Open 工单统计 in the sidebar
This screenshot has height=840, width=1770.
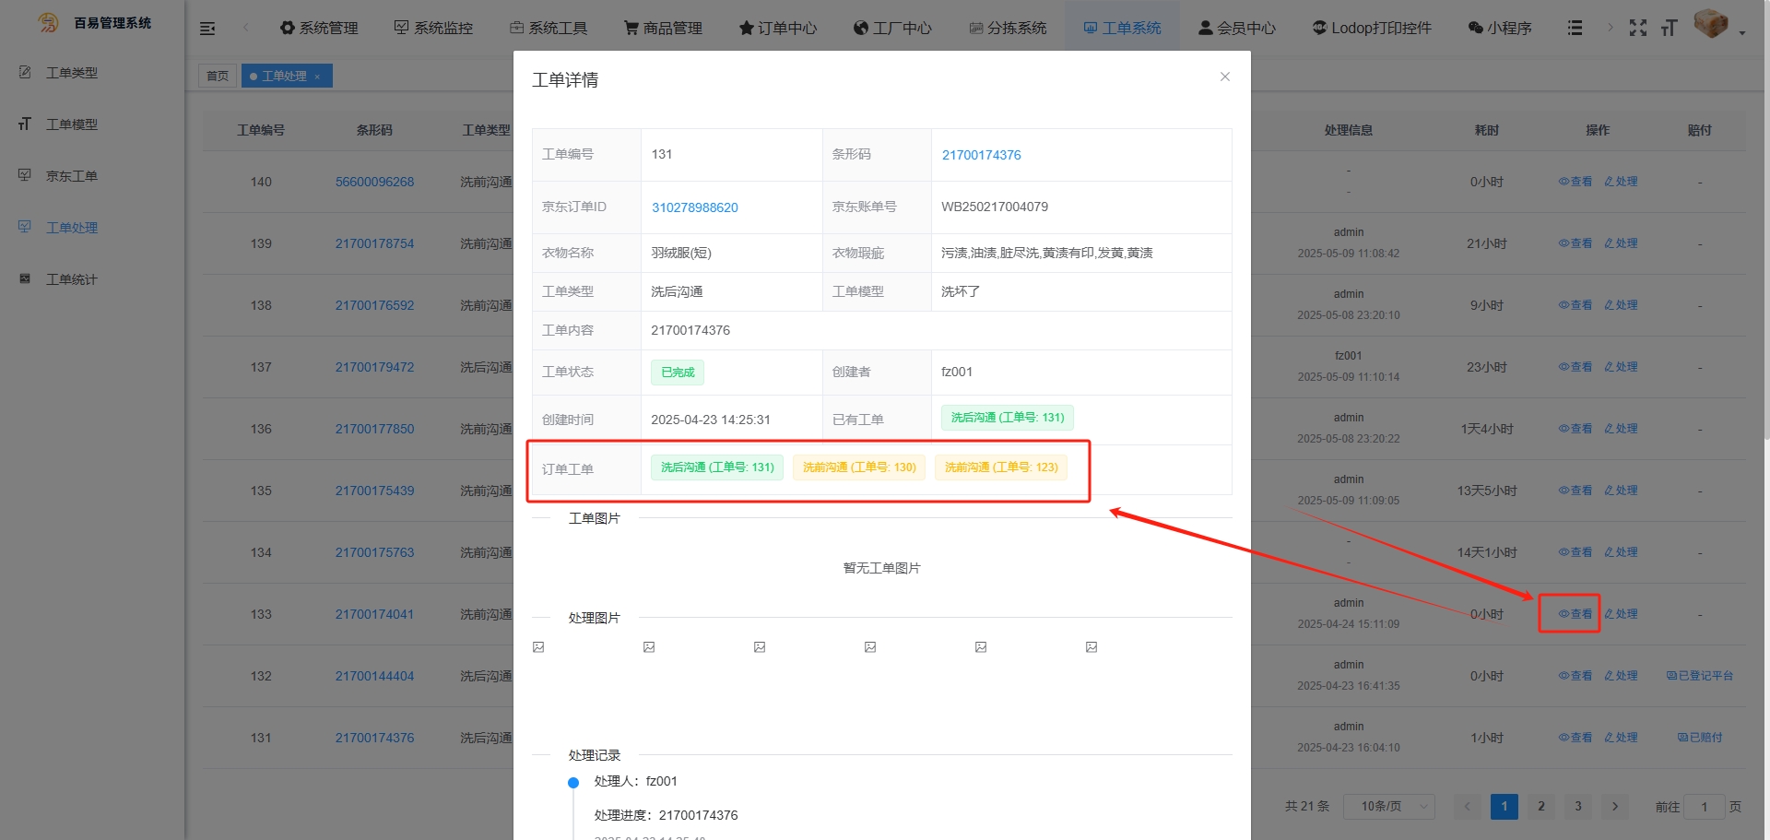[71, 279]
